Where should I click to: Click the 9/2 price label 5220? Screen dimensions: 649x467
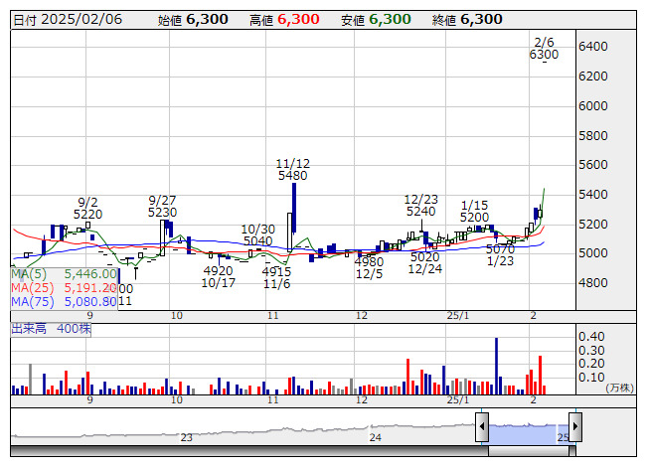88,214
